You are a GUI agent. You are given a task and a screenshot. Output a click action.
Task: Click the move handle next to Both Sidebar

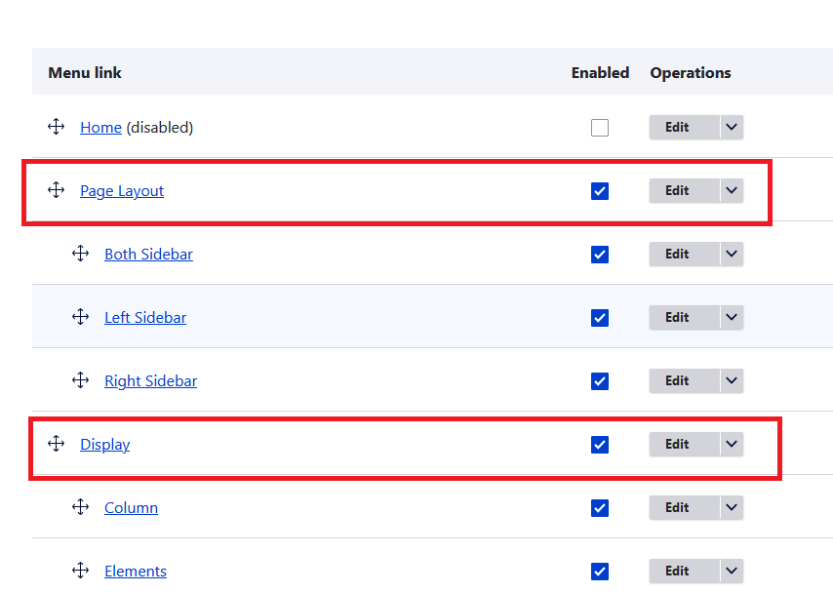[x=80, y=254]
